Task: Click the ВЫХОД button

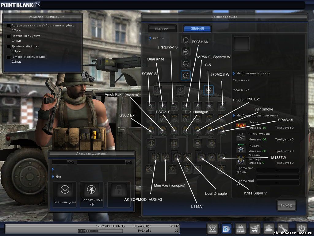Action: (286, 206)
